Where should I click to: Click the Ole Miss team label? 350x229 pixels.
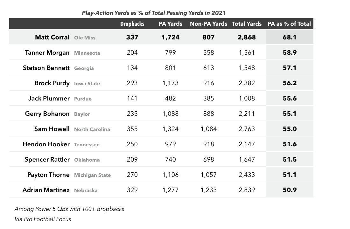85,38
